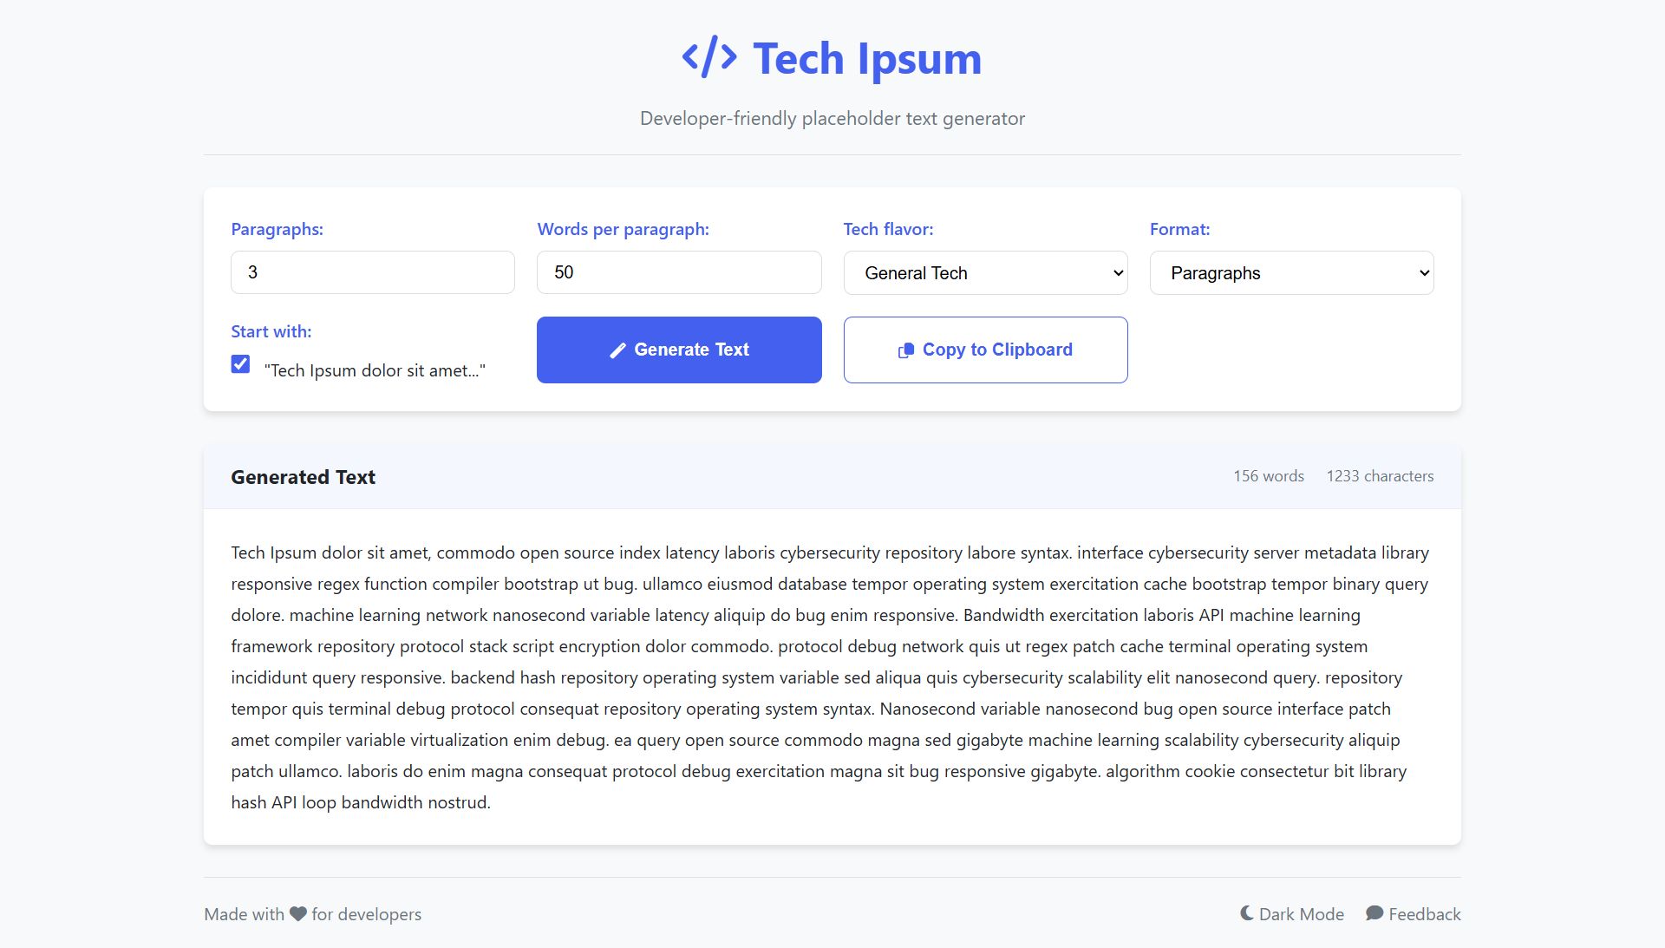The image size is (1665, 948).
Task: Focus the Words per paragraph field
Action: (x=679, y=272)
